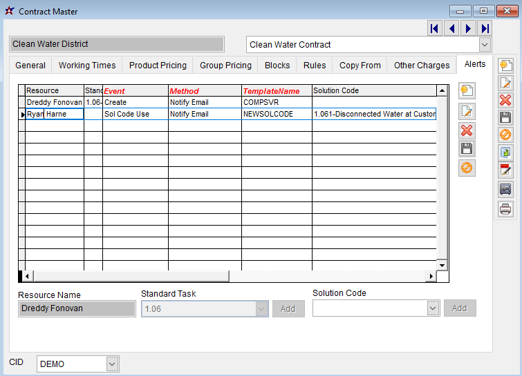Jump to the last contract record

pyautogui.click(x=485, y=28)
